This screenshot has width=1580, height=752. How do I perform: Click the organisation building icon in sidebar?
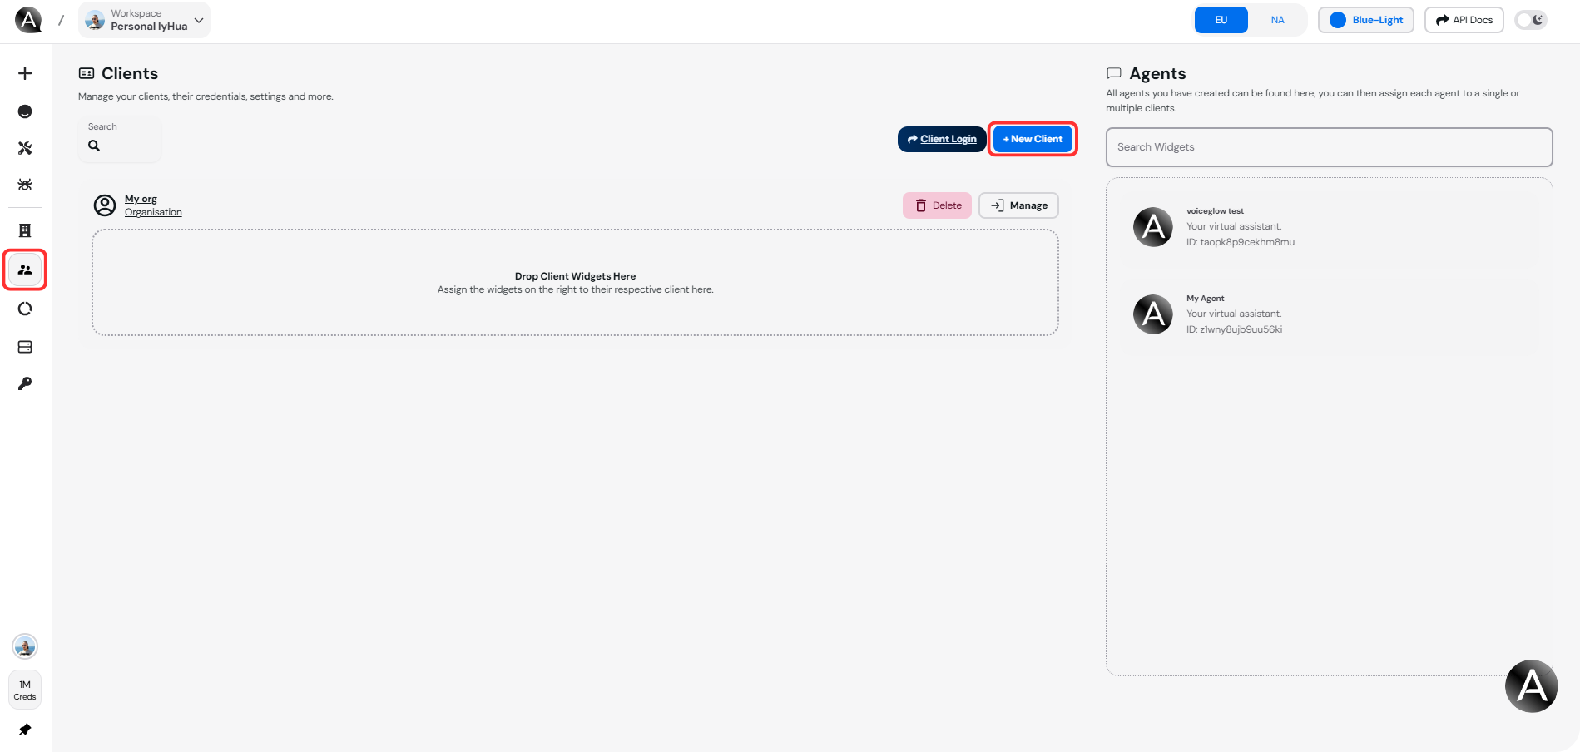click(x=25, y=230)
